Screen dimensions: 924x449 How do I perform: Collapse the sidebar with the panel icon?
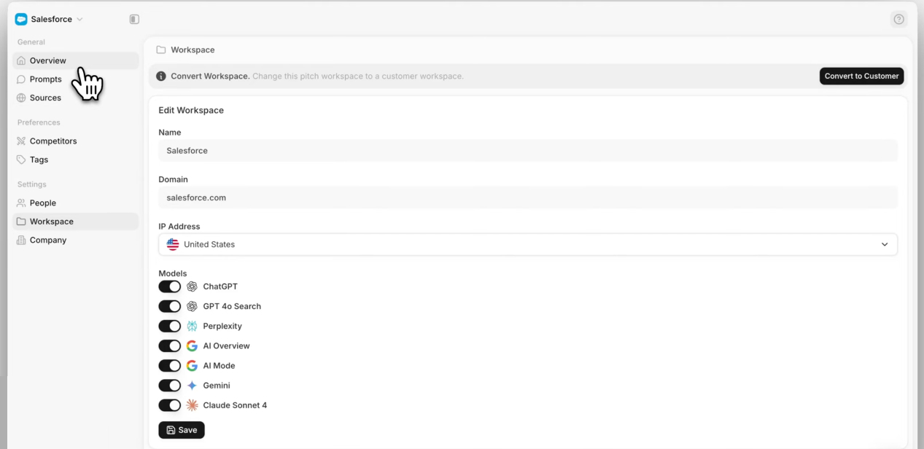[x=134, y=19]
